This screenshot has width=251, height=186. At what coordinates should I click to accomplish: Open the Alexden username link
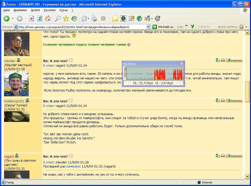(x=10, y=61)
